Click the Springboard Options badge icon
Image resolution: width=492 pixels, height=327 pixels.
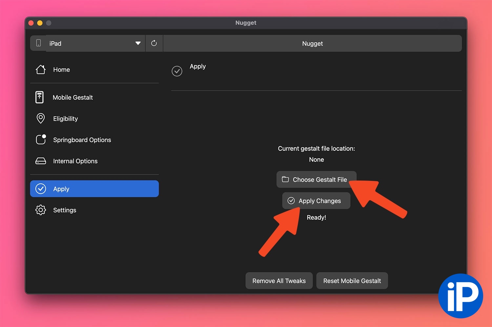41,140
